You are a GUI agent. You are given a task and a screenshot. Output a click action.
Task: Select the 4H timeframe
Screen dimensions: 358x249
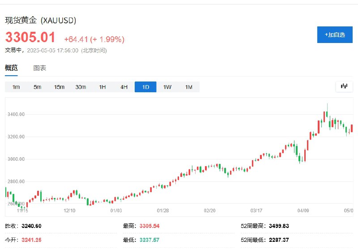coord(124,87)
